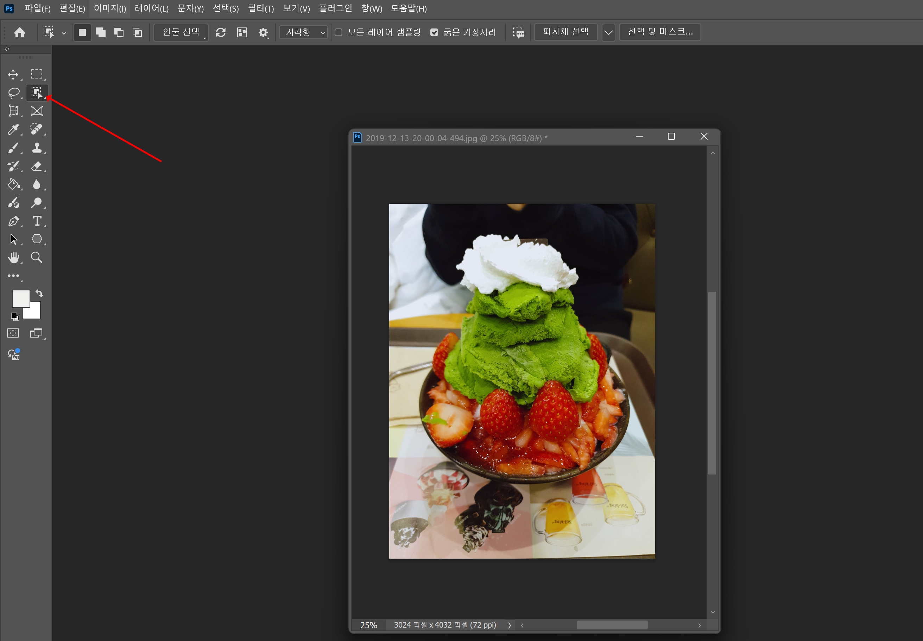Uncheck 굵은 가장자리 checkbox

[x=434, y=32]
